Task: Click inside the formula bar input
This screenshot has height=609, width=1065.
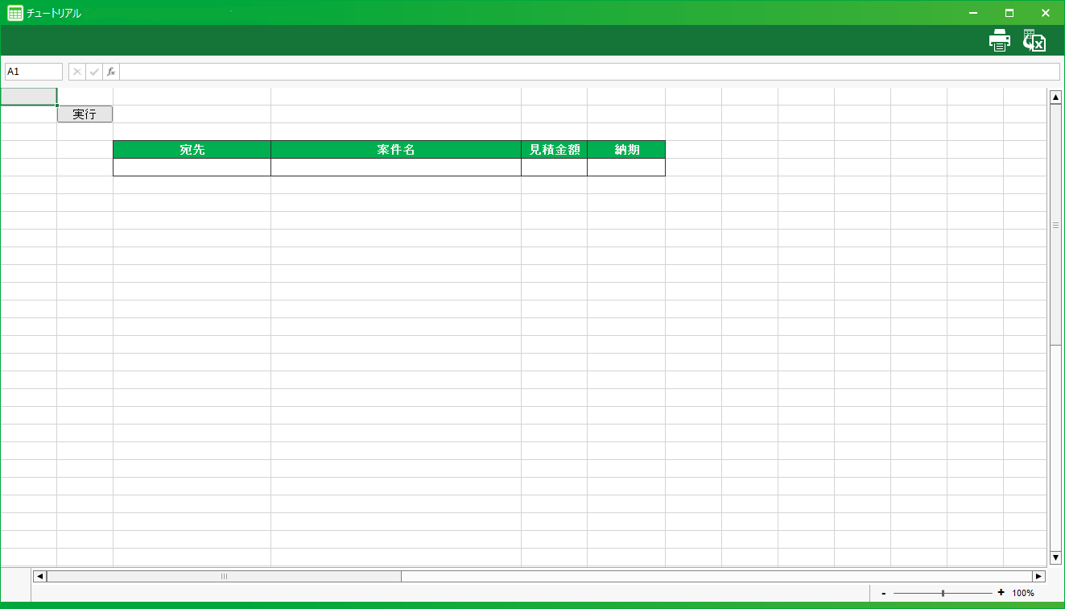Action: (x=588, y=72)
